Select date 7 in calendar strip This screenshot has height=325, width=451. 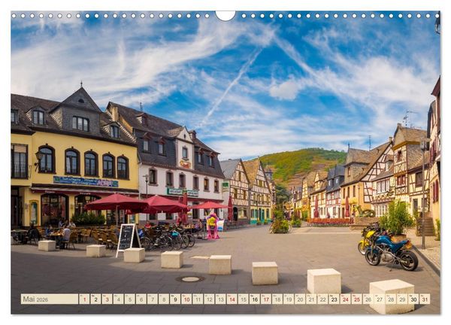(x=153, y=299)
